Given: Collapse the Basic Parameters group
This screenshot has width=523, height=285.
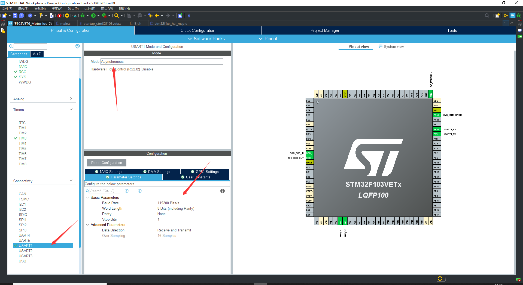Looking at the screenshot, I should pyautogui.click(x=87, y=197).
